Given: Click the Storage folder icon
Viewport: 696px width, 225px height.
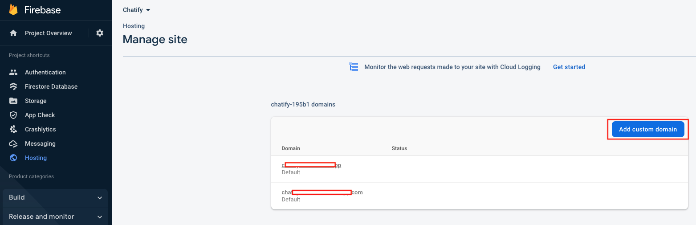Looking at the screenshot, I should click(13, 101).
